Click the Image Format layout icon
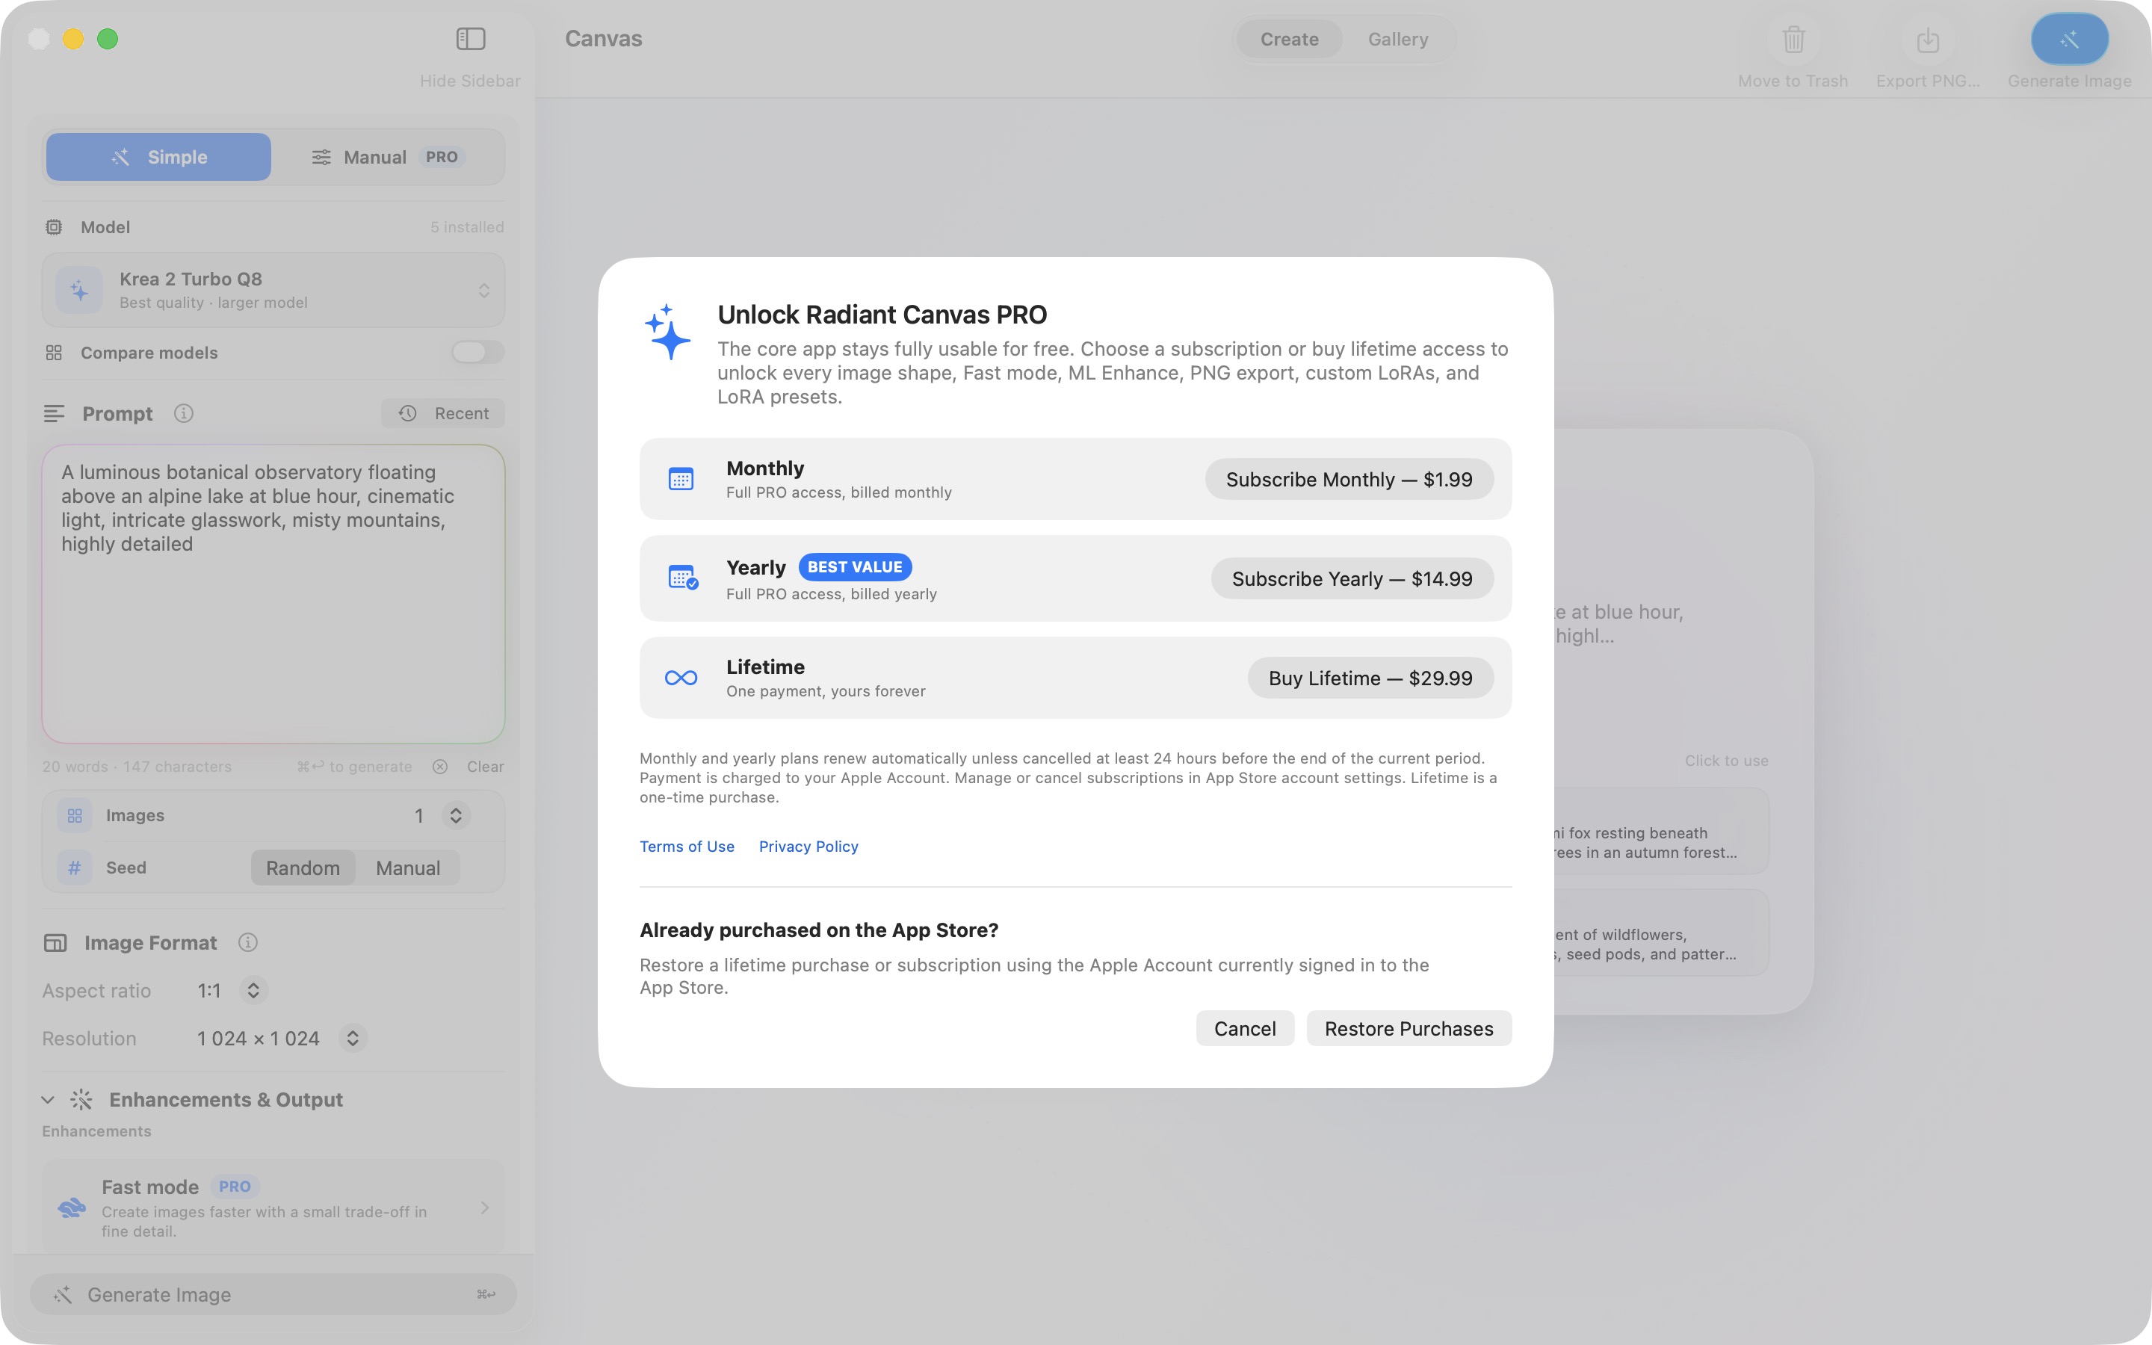The height and width of the screenshot is (1345, 2152). click(55, 943)
